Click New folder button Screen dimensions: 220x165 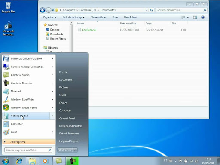[130, 18]
